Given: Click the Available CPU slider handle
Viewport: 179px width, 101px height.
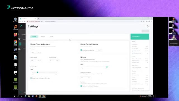Looking at the screenshot, I should coord(37,72).
